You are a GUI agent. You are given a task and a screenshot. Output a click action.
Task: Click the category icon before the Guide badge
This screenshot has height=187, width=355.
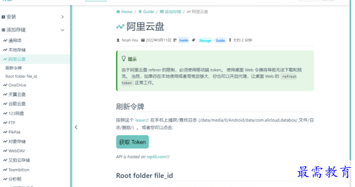coord(175,40)
